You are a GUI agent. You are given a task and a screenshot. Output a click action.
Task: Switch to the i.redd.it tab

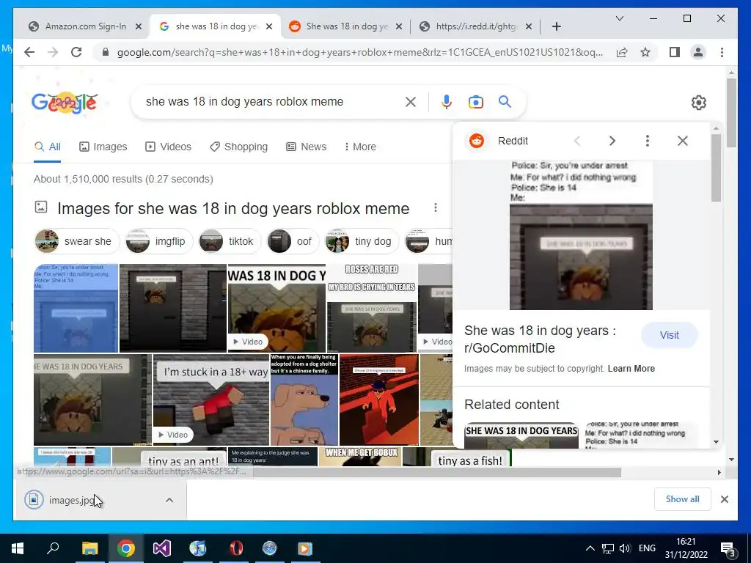(475, 26)
